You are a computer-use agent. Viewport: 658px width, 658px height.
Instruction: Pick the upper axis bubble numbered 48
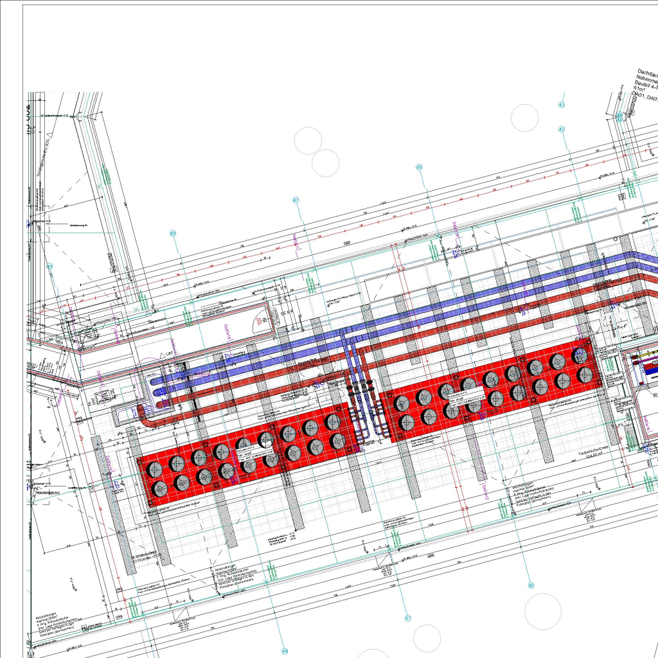(173, 233)
